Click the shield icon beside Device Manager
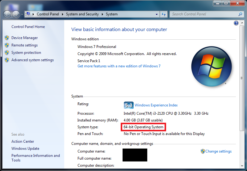247x171 pixels. [x=7, y=38]
